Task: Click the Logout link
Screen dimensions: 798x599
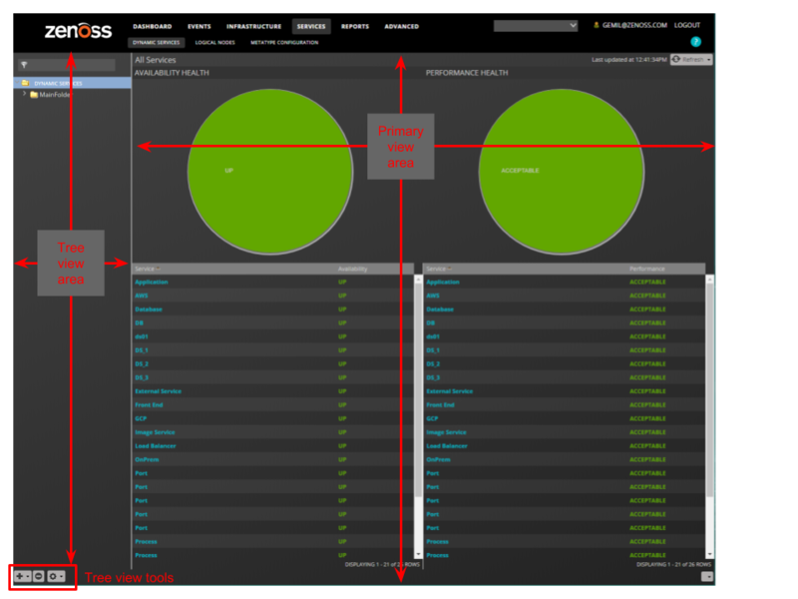Action: tap(687, 25)
